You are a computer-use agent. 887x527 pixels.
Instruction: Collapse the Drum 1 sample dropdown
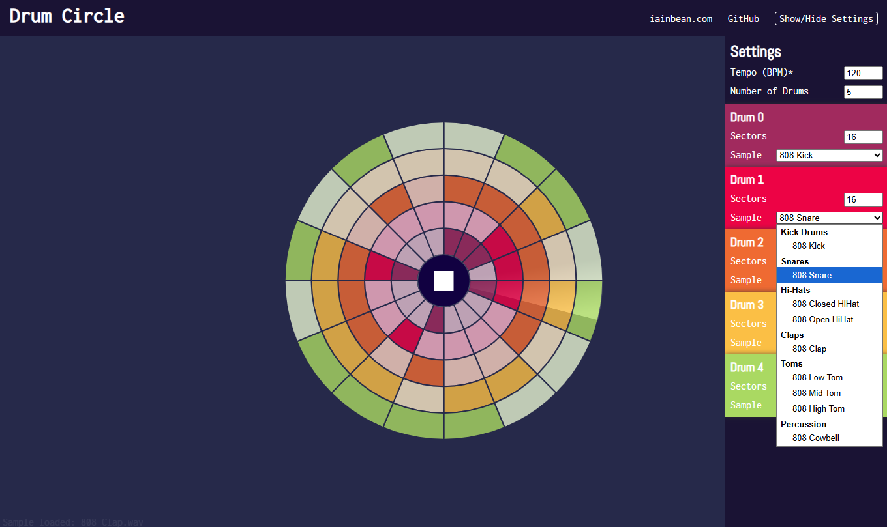[829, 218]
